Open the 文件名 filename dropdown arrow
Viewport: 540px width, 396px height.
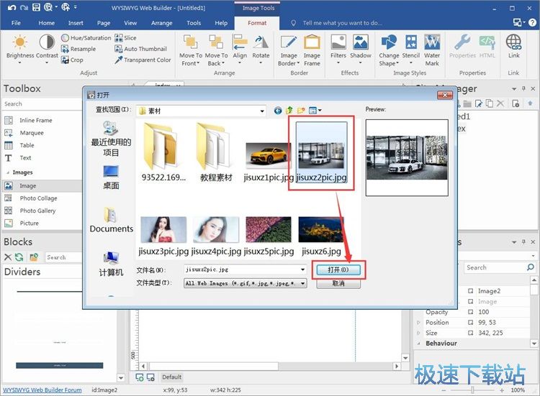pos(303,270)
